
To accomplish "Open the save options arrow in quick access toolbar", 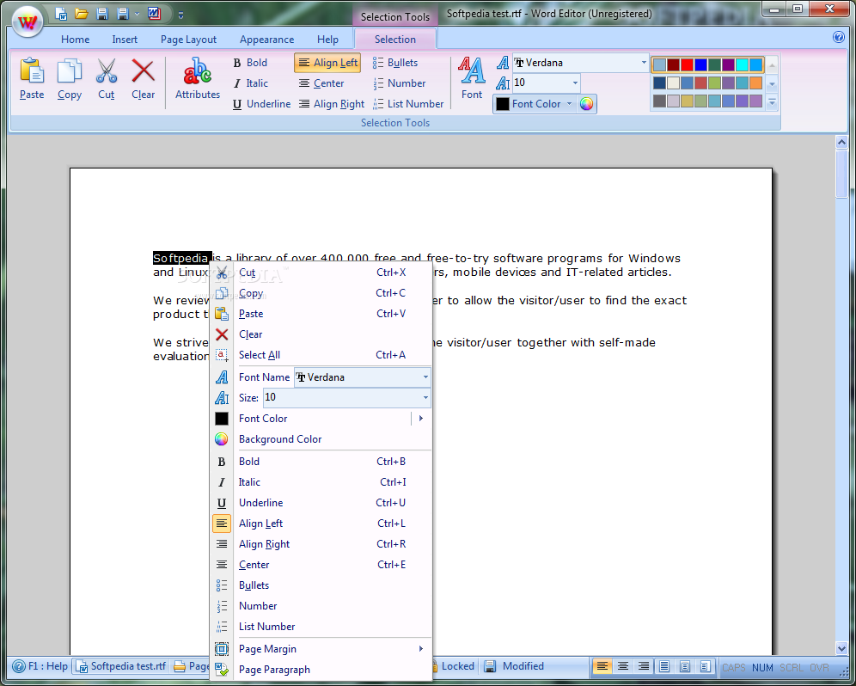I will click(x=137, y=15).
